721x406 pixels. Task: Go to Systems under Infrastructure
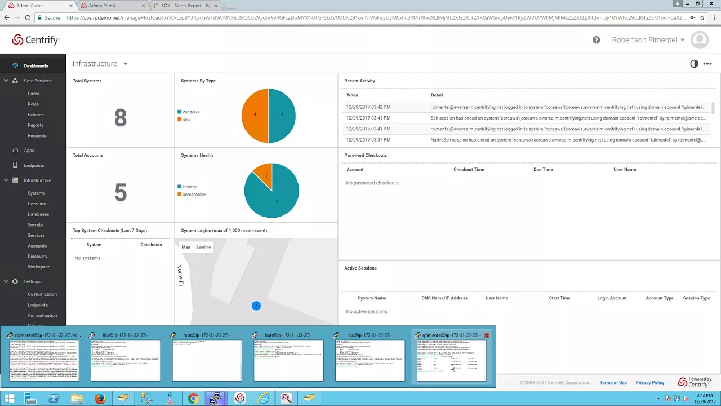pos(36,193)
